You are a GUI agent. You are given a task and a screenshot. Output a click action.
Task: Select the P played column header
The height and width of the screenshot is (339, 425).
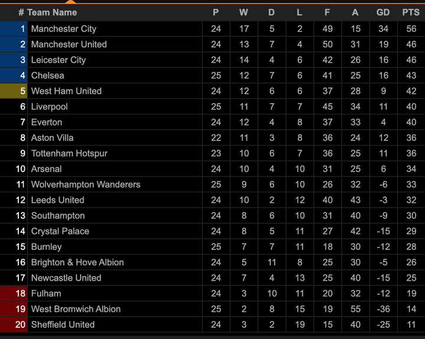tap(216, 12)
